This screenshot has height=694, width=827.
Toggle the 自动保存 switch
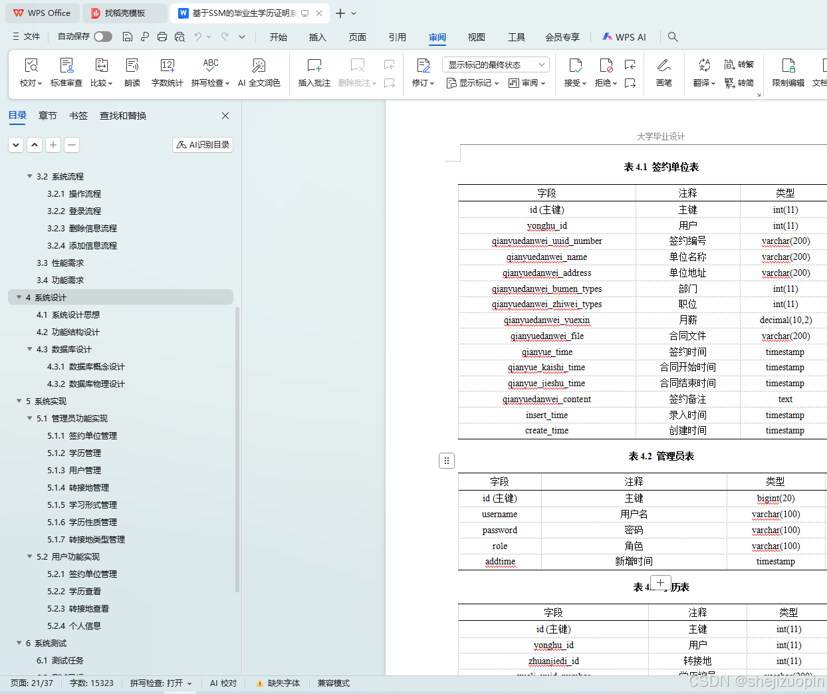click(103, 37)
